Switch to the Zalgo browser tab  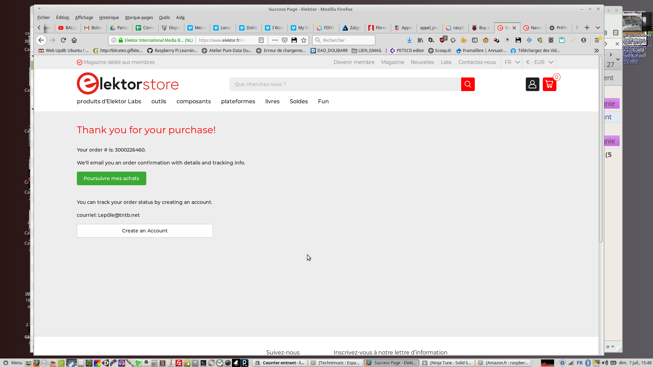[352, 28]
